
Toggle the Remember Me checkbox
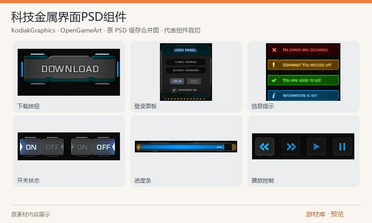(x=174, y=90)
